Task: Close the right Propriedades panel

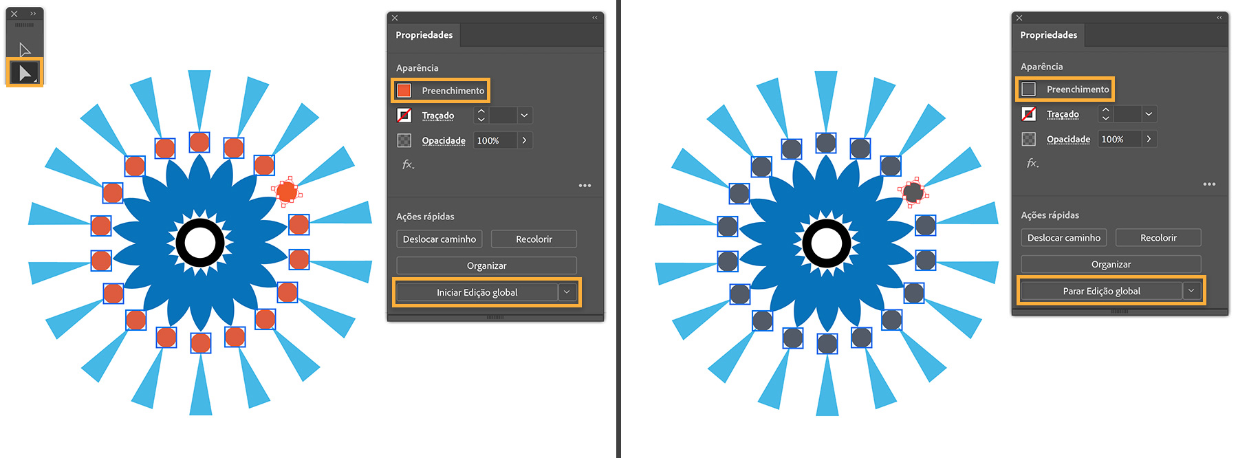Action: pos(1019,18)
